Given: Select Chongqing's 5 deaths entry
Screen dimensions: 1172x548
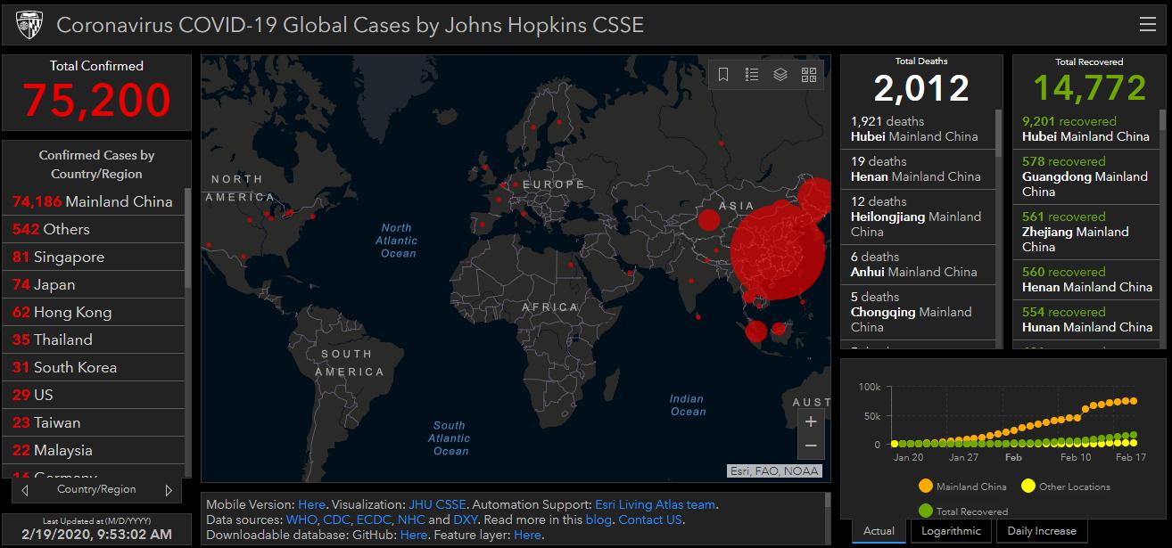Looking at the screenshot, I should 918,312.
